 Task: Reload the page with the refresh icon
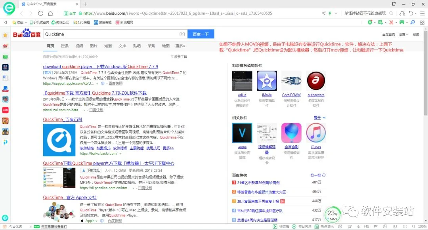tap(41, 13)
